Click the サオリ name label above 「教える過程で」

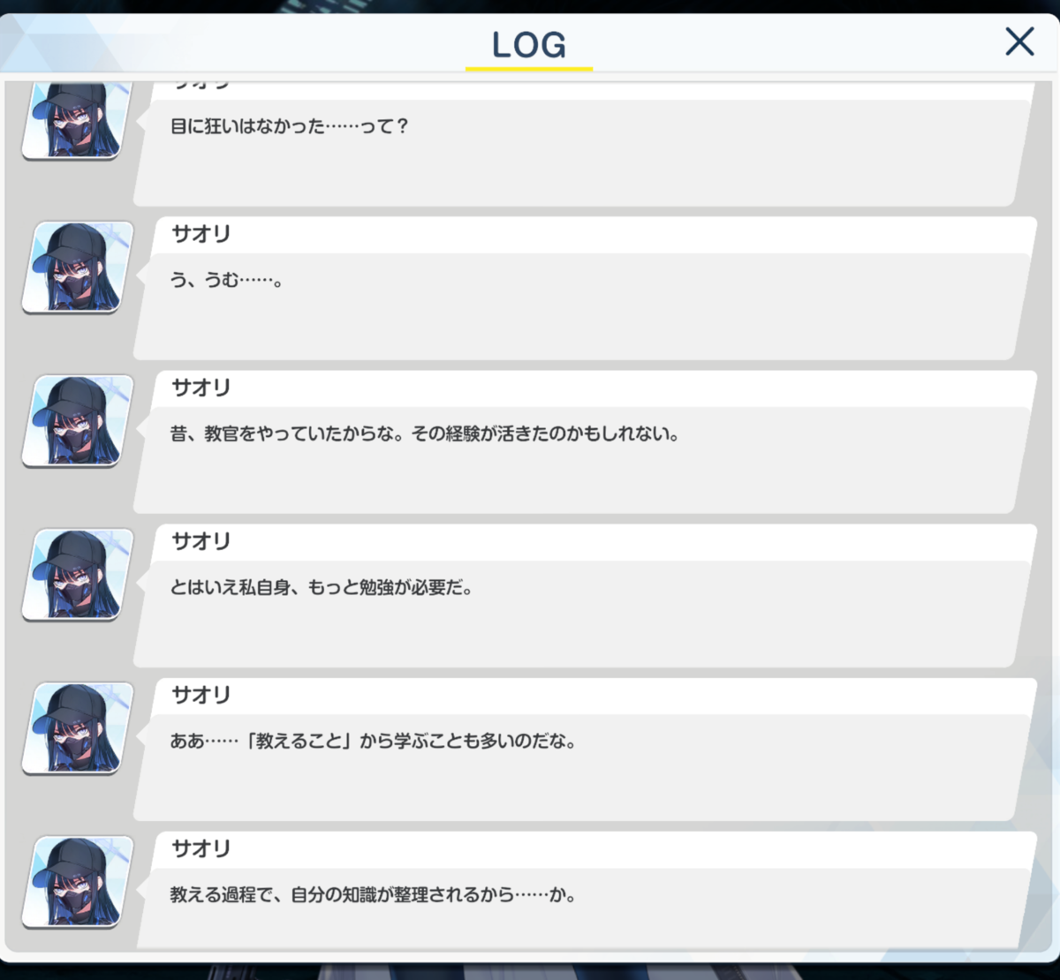[201, 848]
